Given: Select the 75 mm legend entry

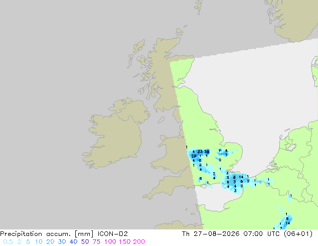Looking at the screenshot, I should [x=96, y=242].
